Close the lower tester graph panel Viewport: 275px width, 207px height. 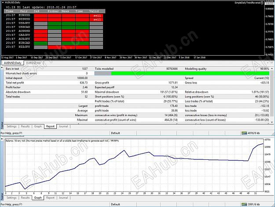pyautogui.click(x=2, y=139)
